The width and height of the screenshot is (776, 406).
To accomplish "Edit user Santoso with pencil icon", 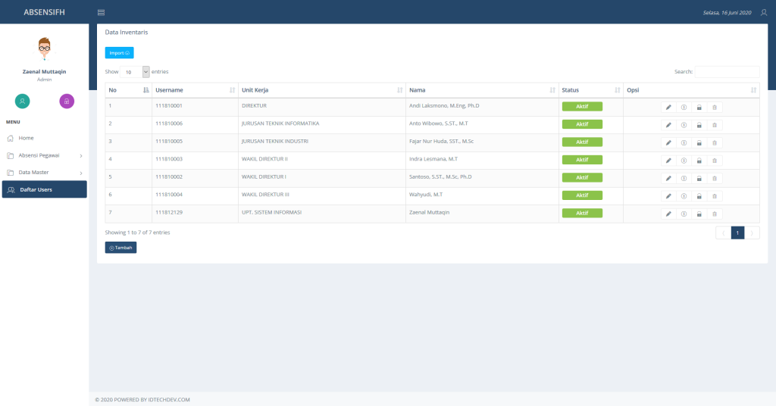I will coord(668,179).
